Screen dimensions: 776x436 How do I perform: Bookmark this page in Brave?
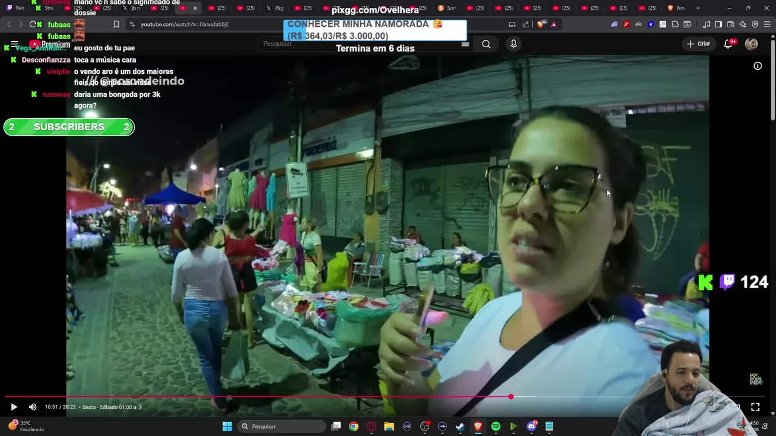point(116,24)
